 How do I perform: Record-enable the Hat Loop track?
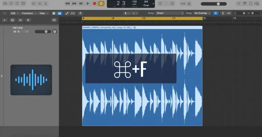[23, 31]
